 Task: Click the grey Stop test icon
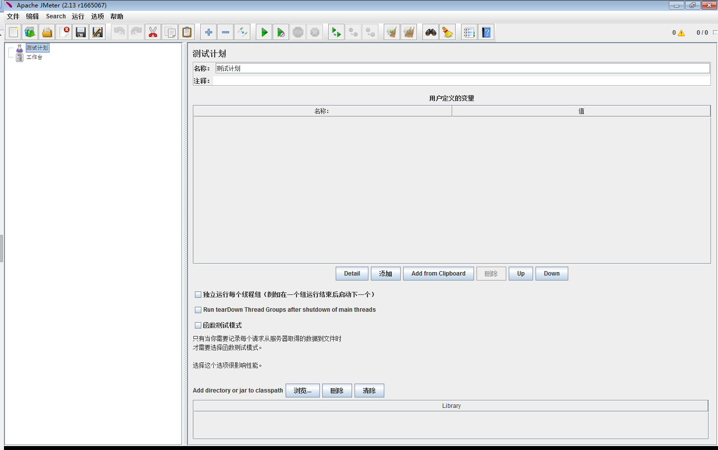(x=298, y=32)
